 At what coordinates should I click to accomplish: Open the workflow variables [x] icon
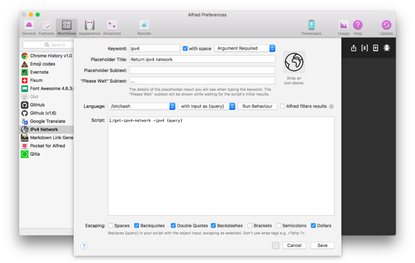pos(364,48)
